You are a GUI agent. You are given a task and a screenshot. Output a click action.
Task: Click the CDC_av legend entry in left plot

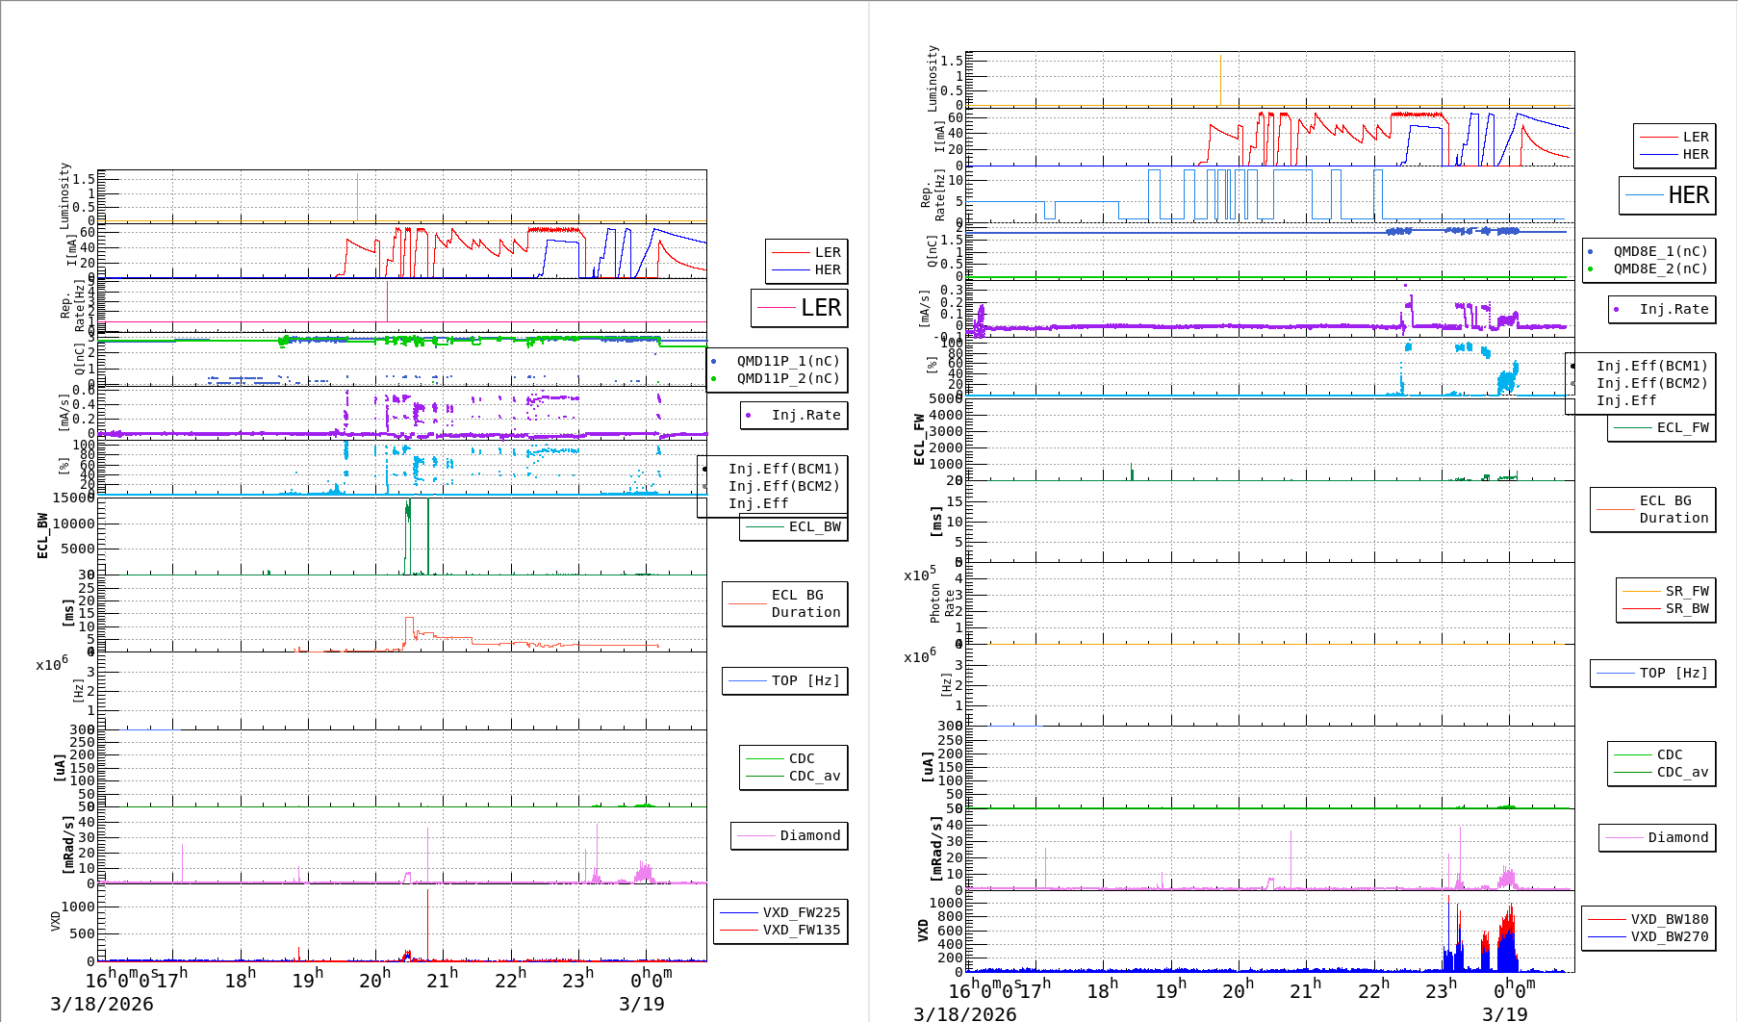pyautogui.click(x=813, y=776)
